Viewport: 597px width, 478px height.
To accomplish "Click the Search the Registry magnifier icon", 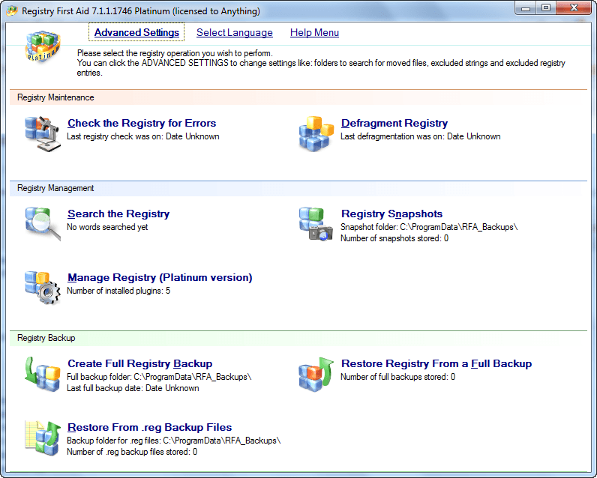I will 42,223.
